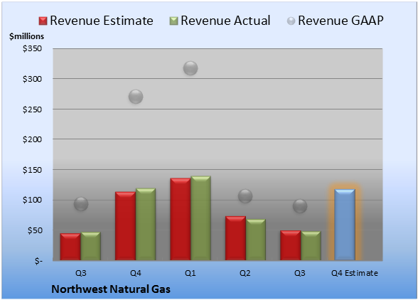Select the "Revenue Estimate" legend label
The width and height of the screenshot is (418, 300).
tap(102, 21)
